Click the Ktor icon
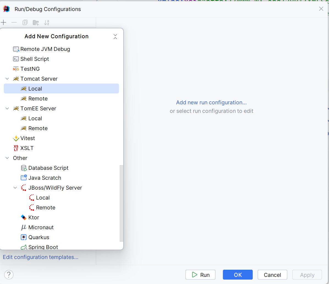The width and height of the screenshot is (329, 284). coord(24,217)
